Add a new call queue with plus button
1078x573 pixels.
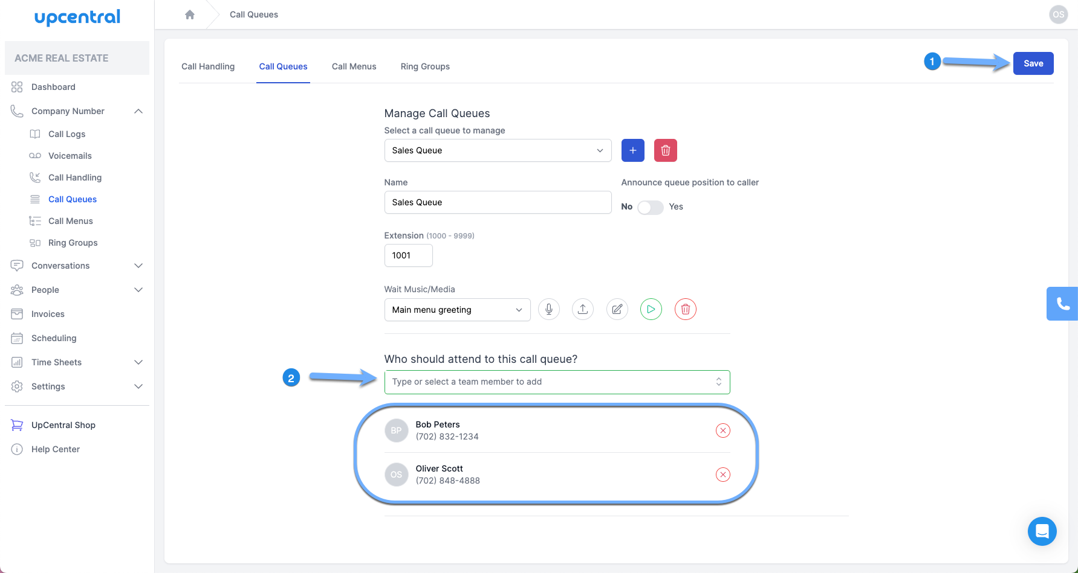click(632, 150)
